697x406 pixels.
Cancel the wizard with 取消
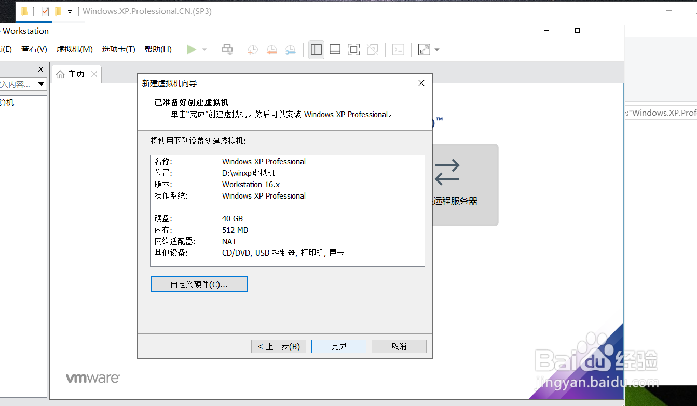click(x=399, y=346)
